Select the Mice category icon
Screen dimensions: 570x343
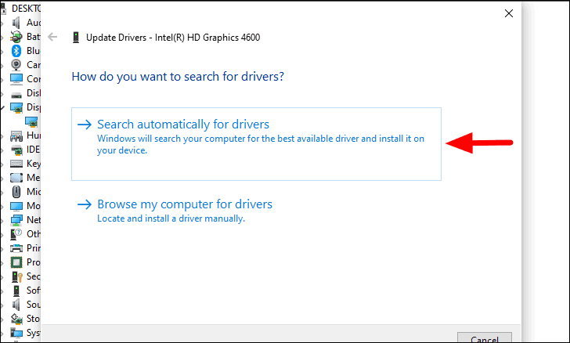click(x=16, y=192)
